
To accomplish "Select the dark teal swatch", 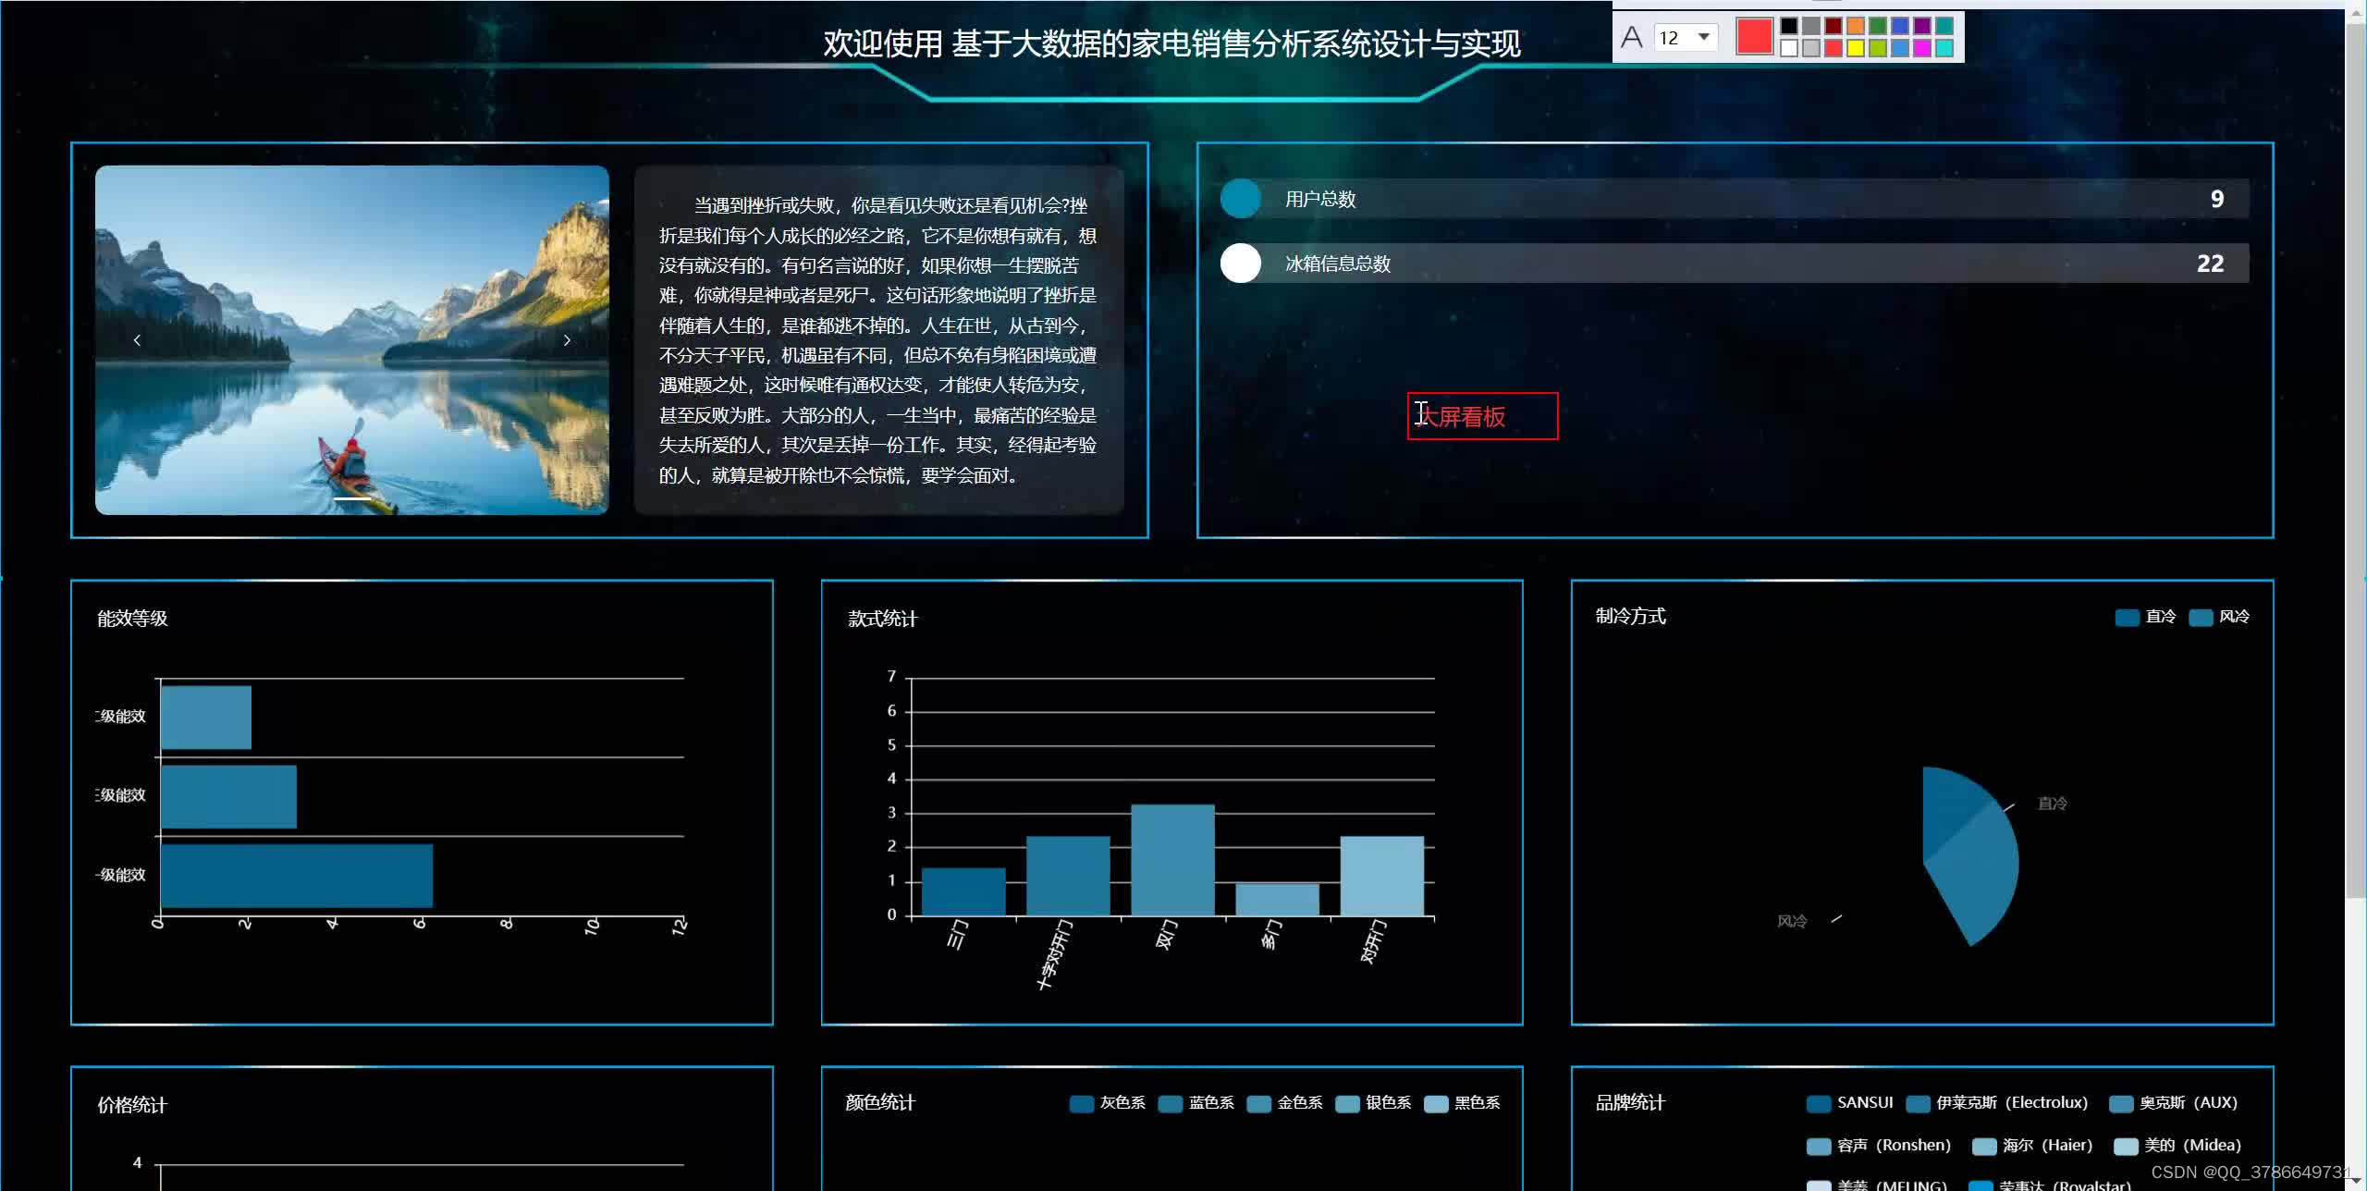I will click(x=1944, y=26).
